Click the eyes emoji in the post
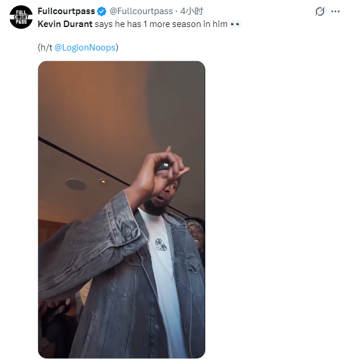This screenshot has width=347, height=359. (235, 24)
